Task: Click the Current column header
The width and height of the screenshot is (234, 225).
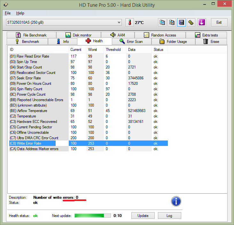Action: [x=77, y=50]
